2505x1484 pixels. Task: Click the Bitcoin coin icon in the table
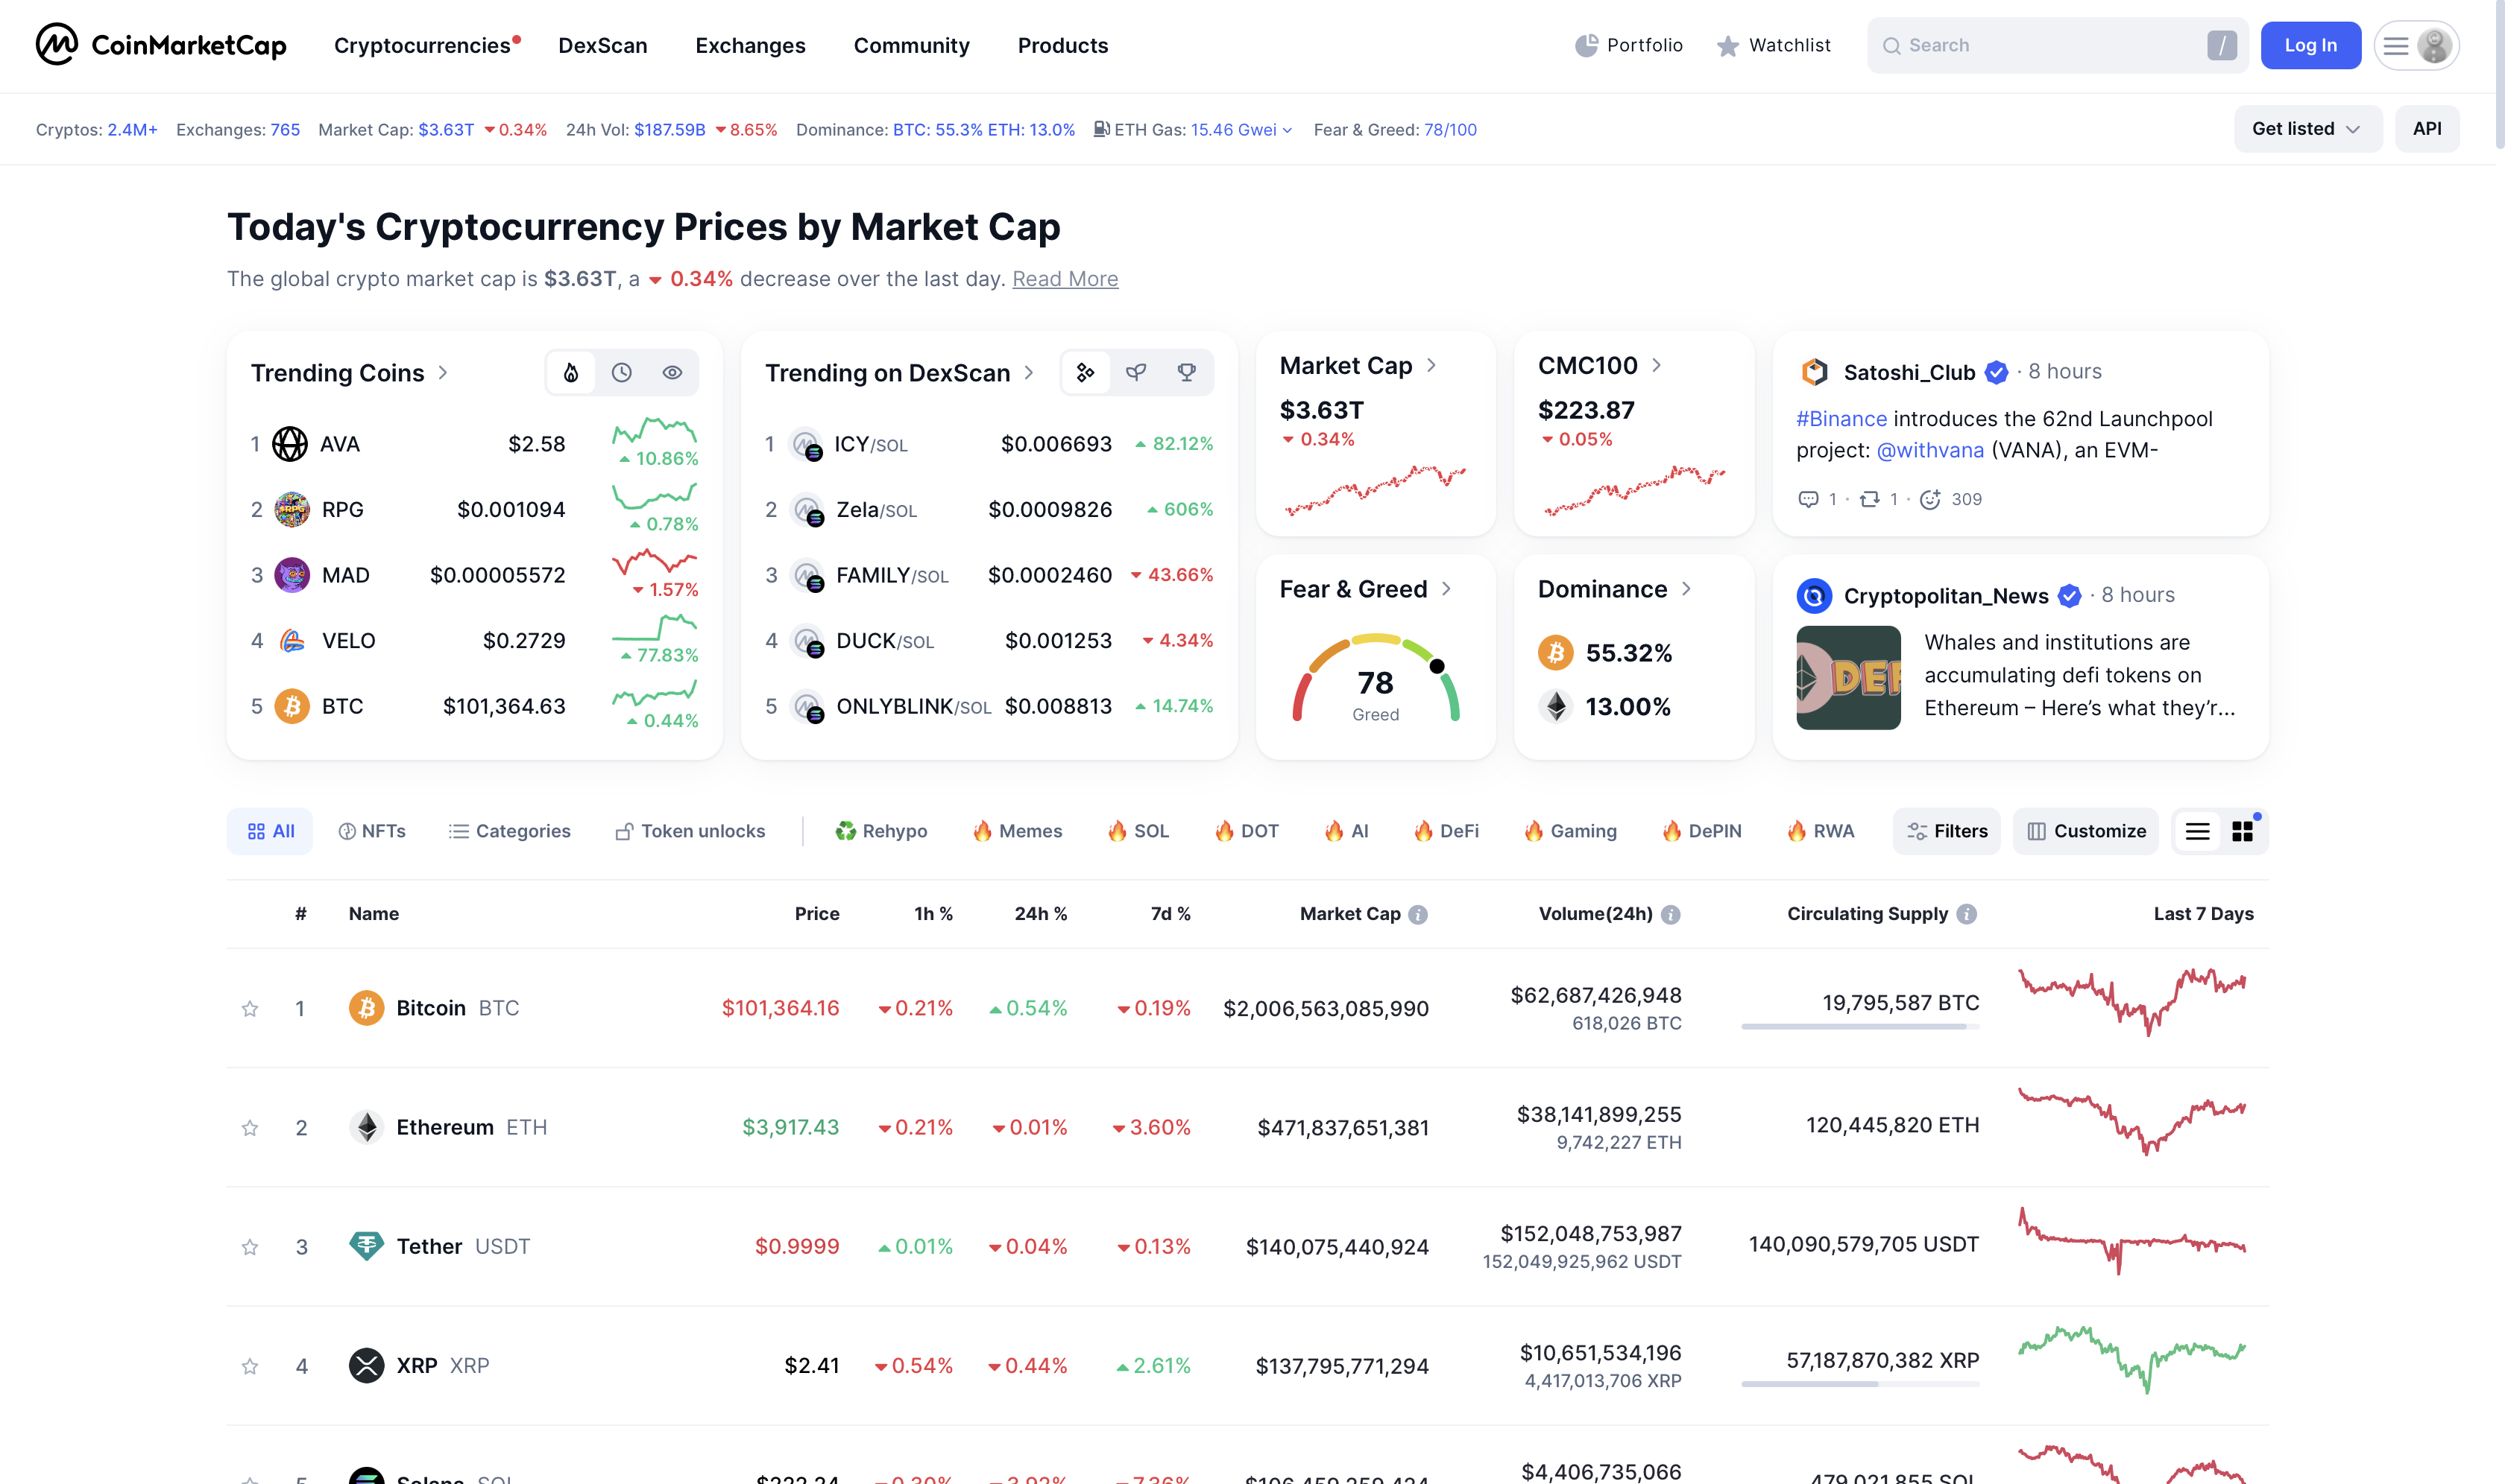[x=366, y=1008]
